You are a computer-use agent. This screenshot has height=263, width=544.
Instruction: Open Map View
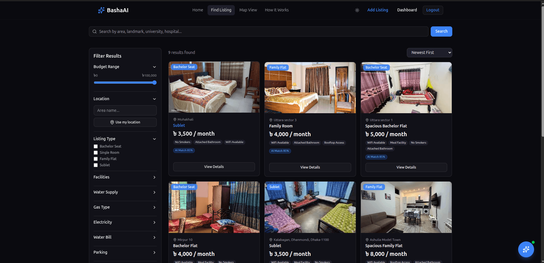pyautogui.click(x=248, y=10)
